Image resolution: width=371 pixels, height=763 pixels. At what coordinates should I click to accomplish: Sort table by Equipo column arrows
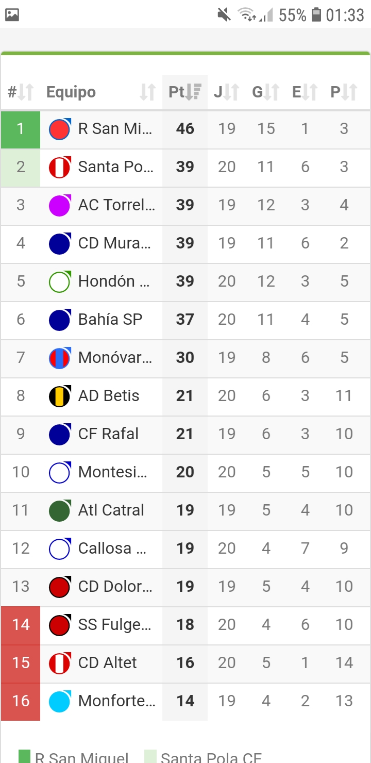(147, 92)
